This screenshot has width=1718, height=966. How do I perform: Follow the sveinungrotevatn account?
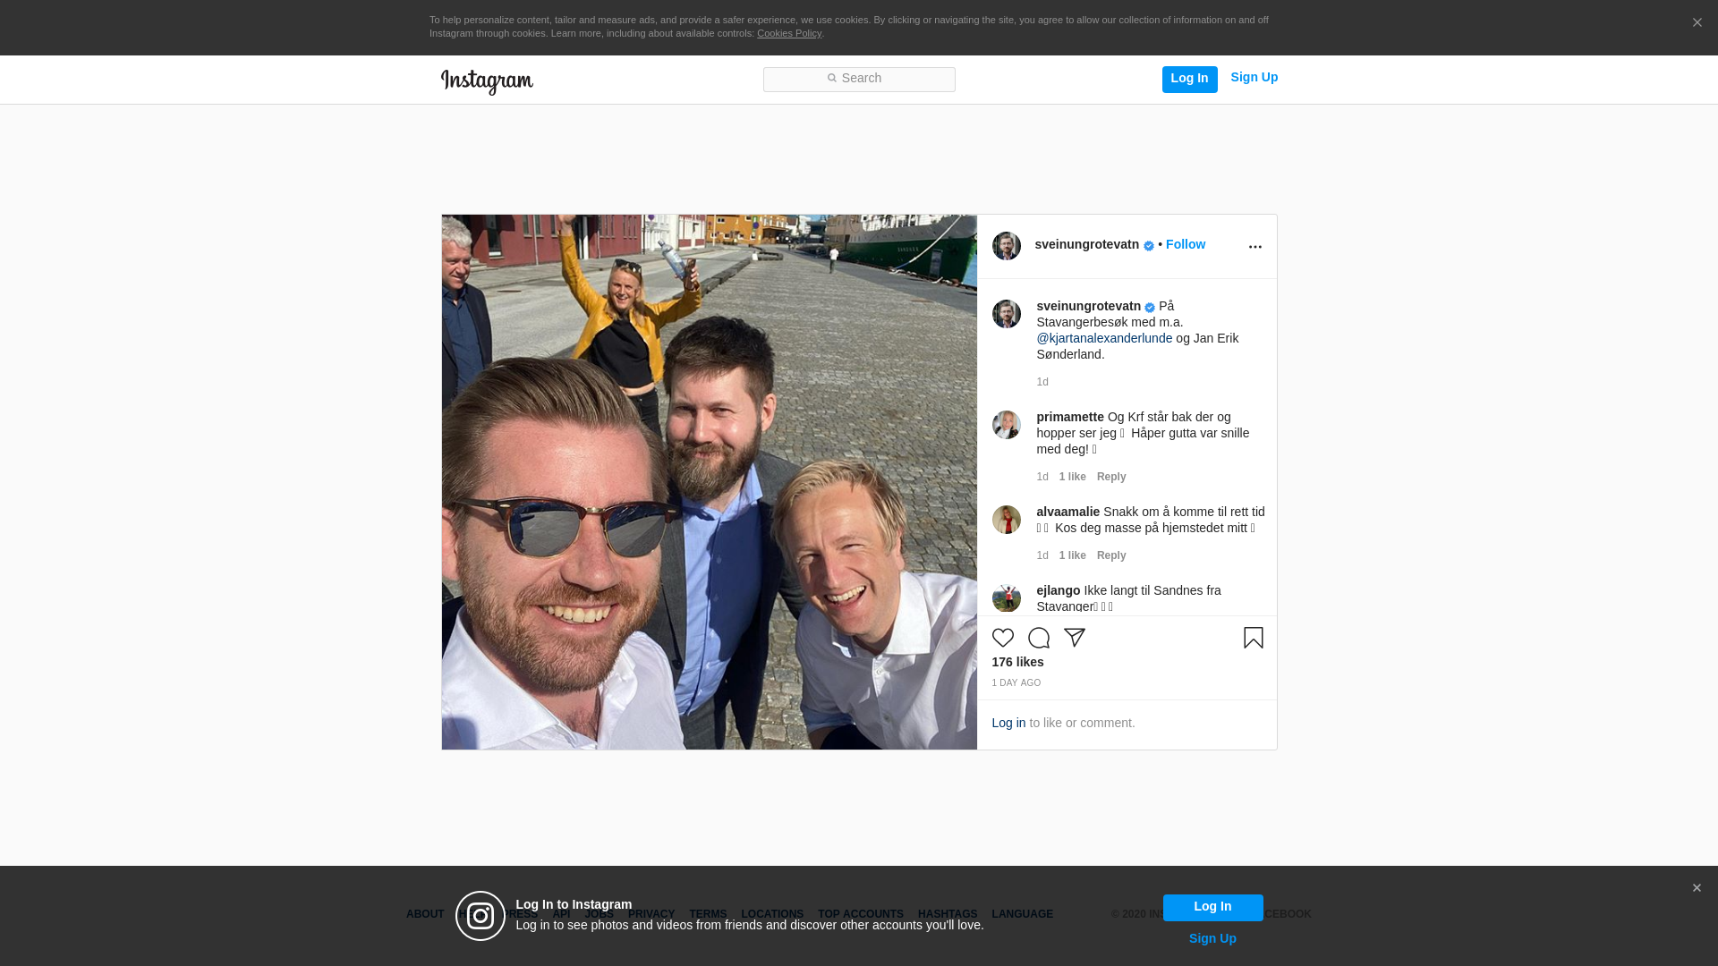(1185, 244)
